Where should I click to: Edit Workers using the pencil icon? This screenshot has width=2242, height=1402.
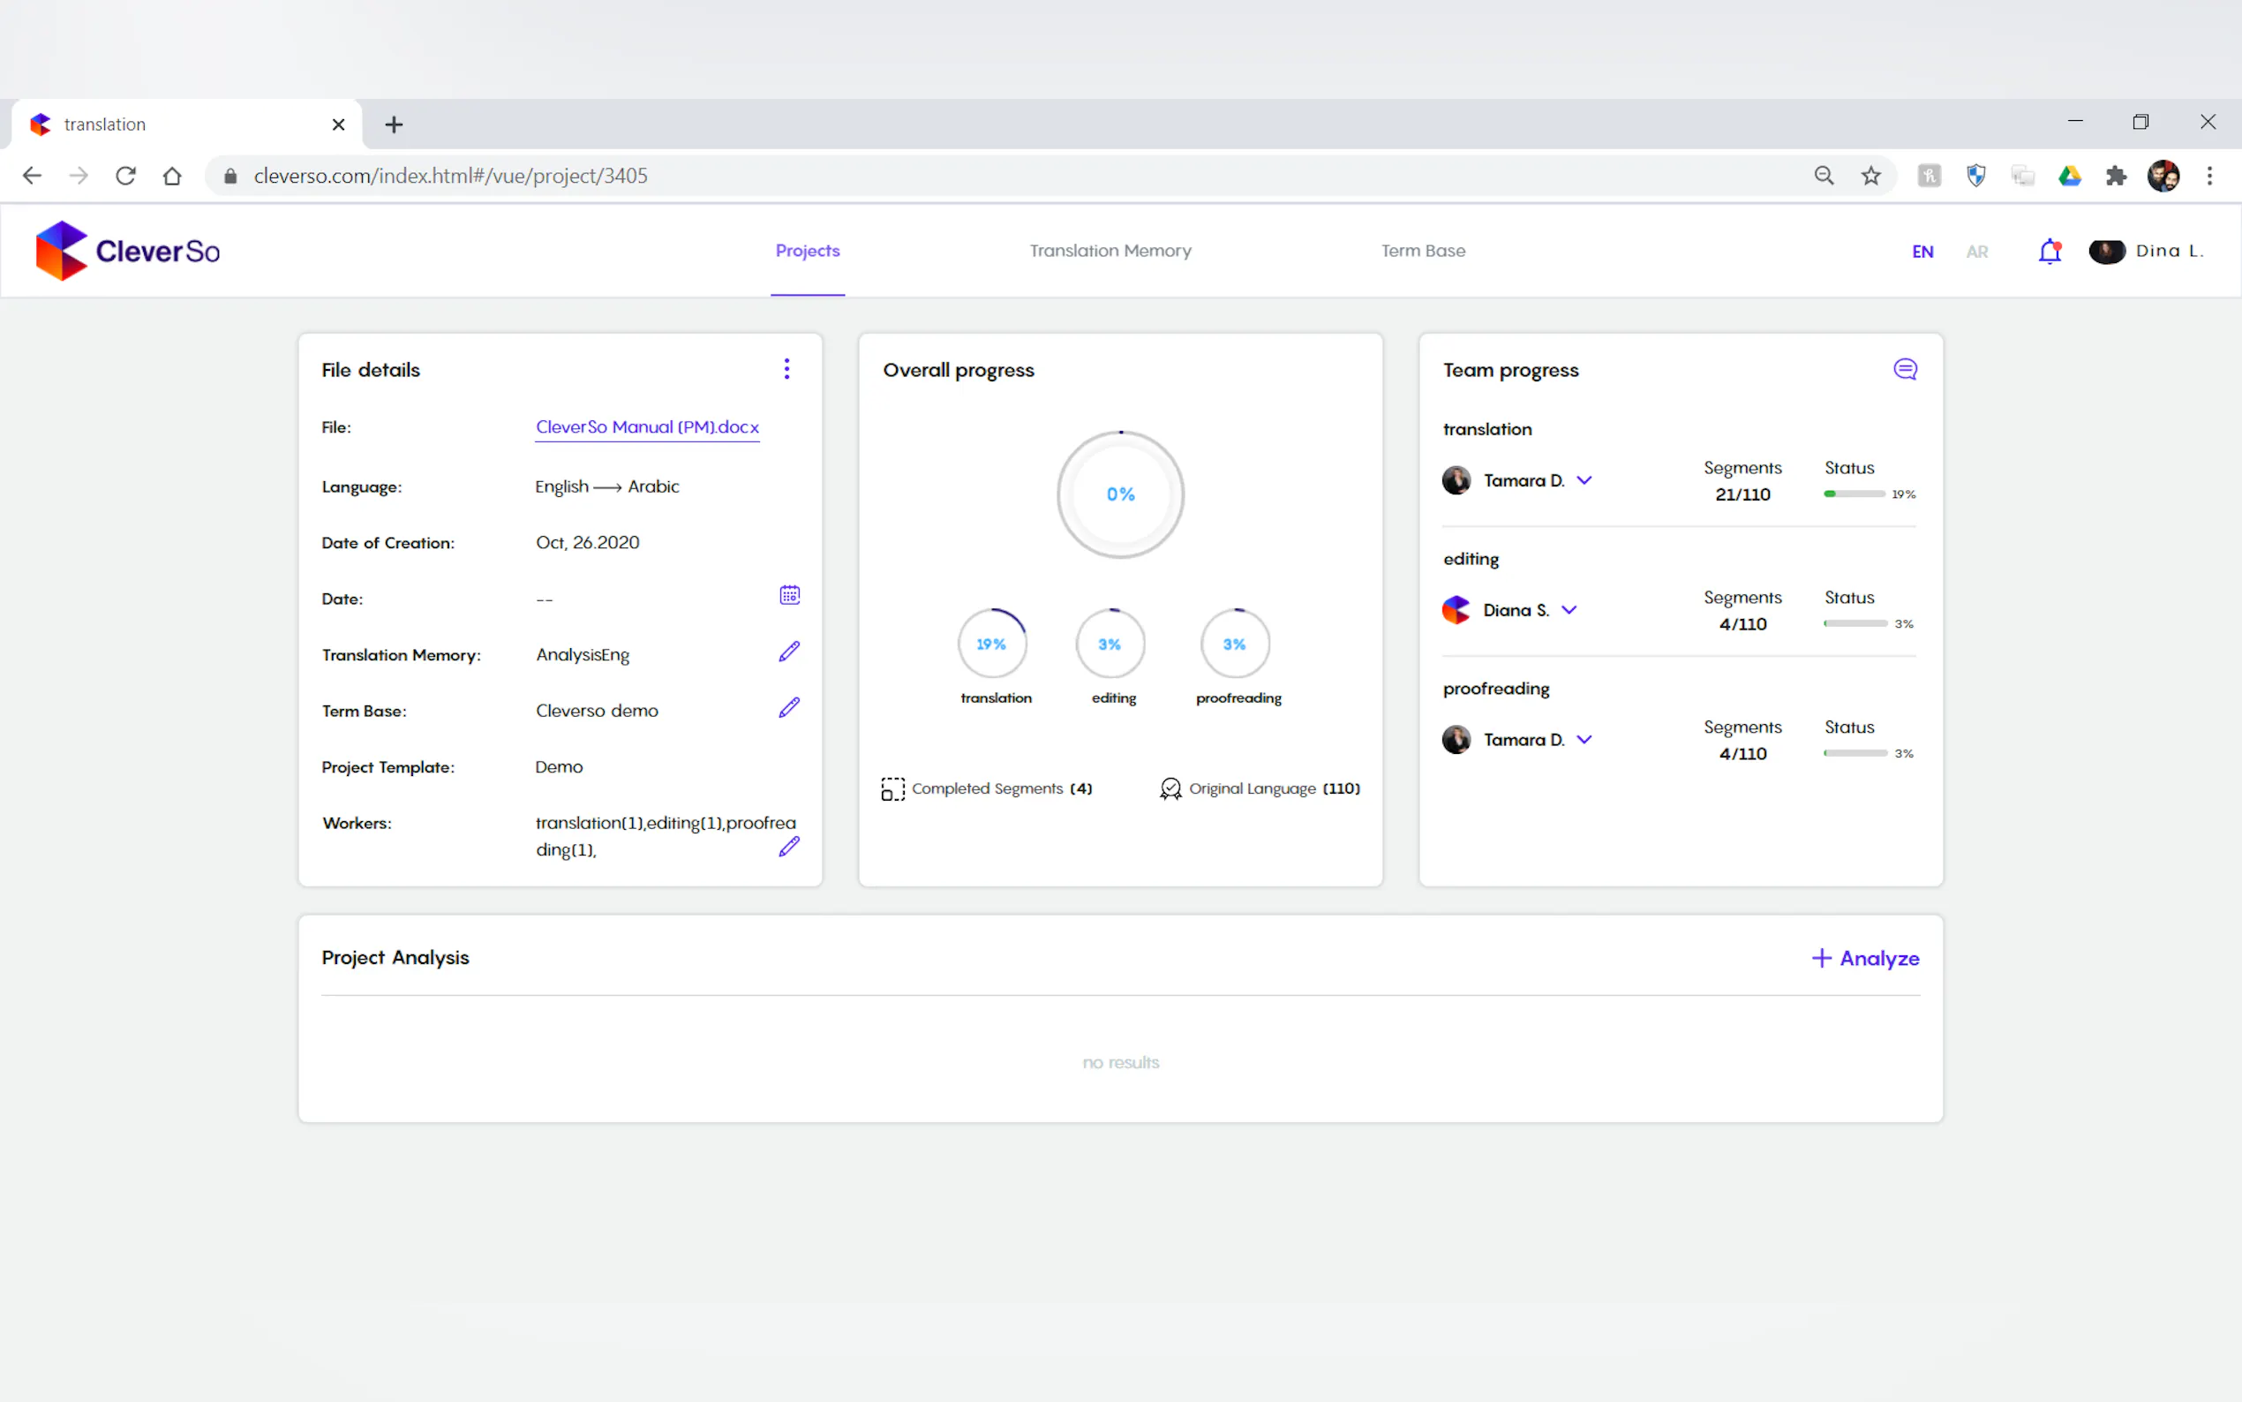pyautogui.click(x=789, y=847)
